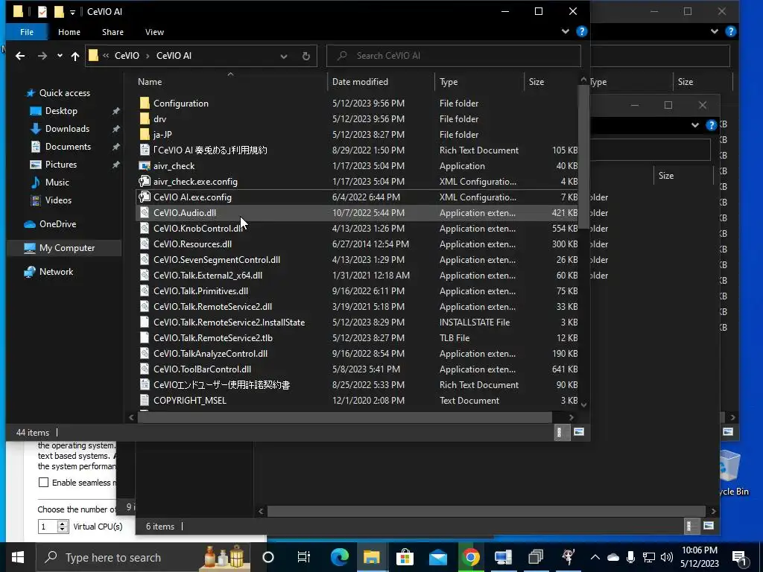763x572 pixels.
Task: Switch to the View ribbon tab
Action: (154, 32)
